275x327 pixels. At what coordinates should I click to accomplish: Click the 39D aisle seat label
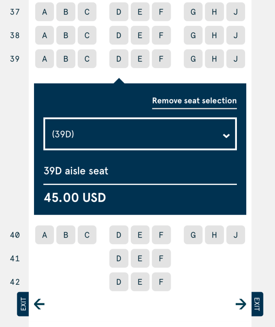point(76,171)
